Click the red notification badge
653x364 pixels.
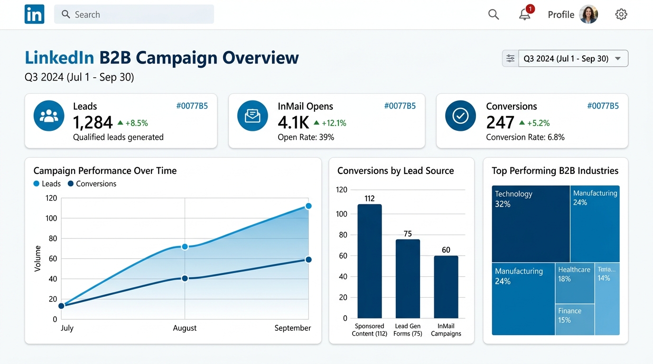tap(531, 9)
